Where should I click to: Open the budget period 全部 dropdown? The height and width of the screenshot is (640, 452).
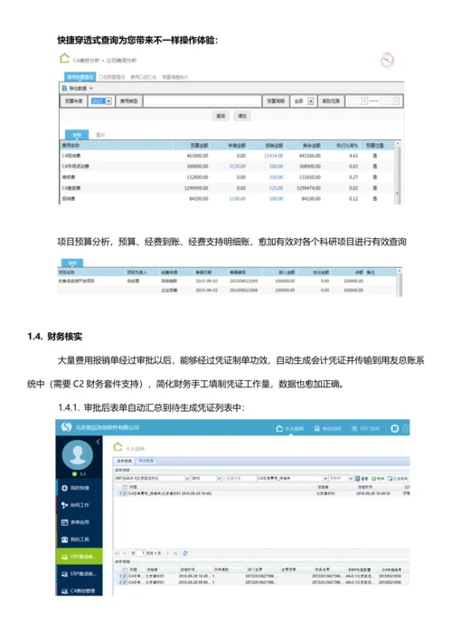click(x=311, y=100)
